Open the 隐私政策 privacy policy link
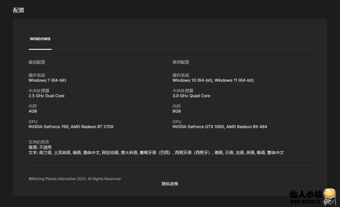The height and width of the screenshot is (207, 340). click(x=170, y=184)
